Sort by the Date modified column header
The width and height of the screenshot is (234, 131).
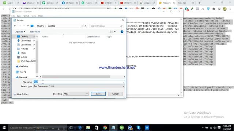coord(93,36)
